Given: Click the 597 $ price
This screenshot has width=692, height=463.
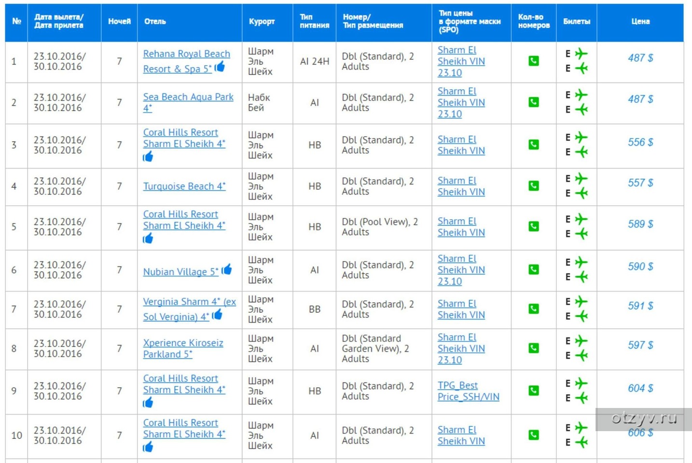Looking at the screenshot, I should pos(640,345).
